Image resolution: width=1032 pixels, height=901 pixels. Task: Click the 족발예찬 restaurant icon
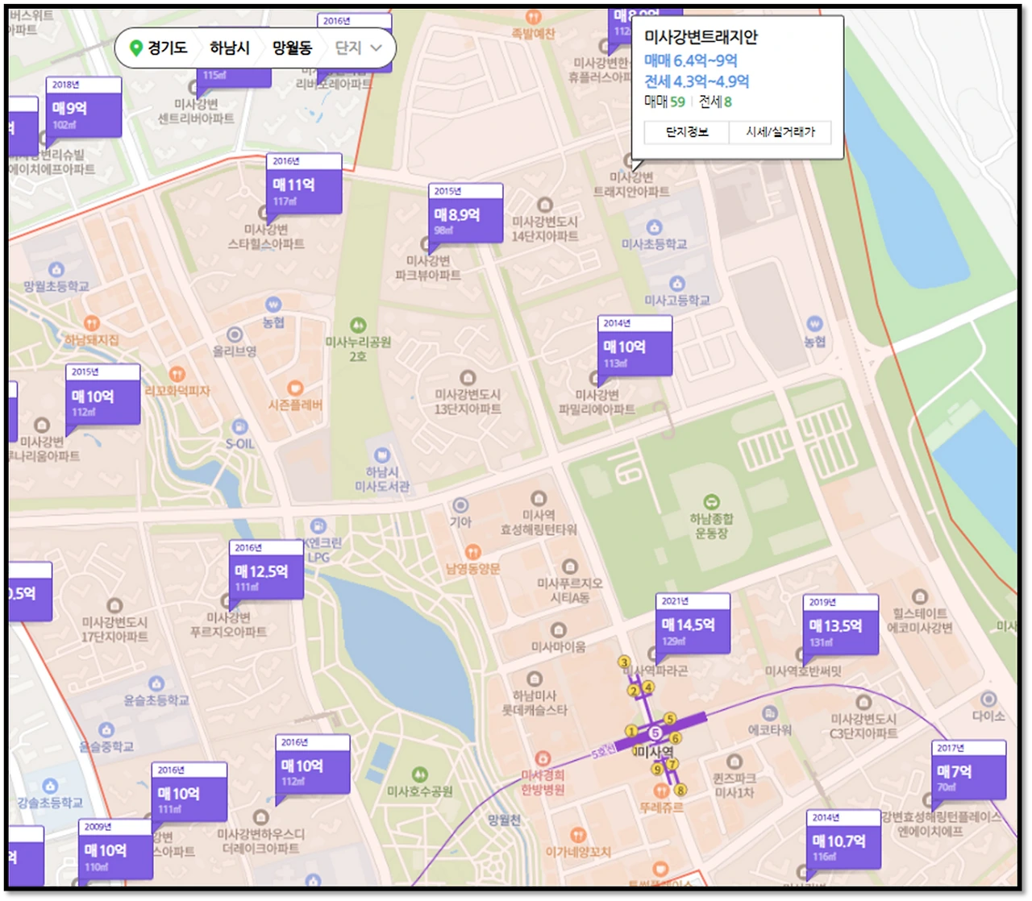pos(533,17)
